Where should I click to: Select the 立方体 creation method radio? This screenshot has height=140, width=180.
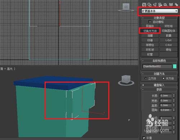point(145,78)
